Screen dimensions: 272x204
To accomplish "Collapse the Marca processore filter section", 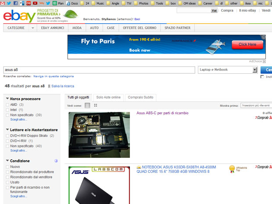I will click(x=7, y=99).
